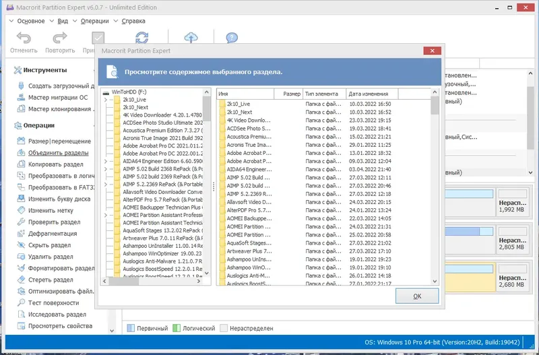Select the Allavsoft Video D… file row
The width and height of the screenshot is (539, 355).
pyautogui.click(x=323, y=202)
